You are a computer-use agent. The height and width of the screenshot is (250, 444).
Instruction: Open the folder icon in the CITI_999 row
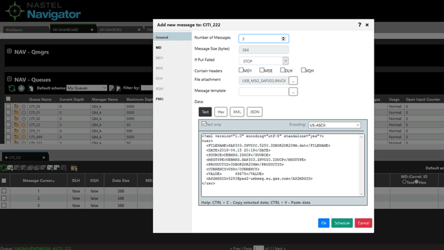[16, 137]
